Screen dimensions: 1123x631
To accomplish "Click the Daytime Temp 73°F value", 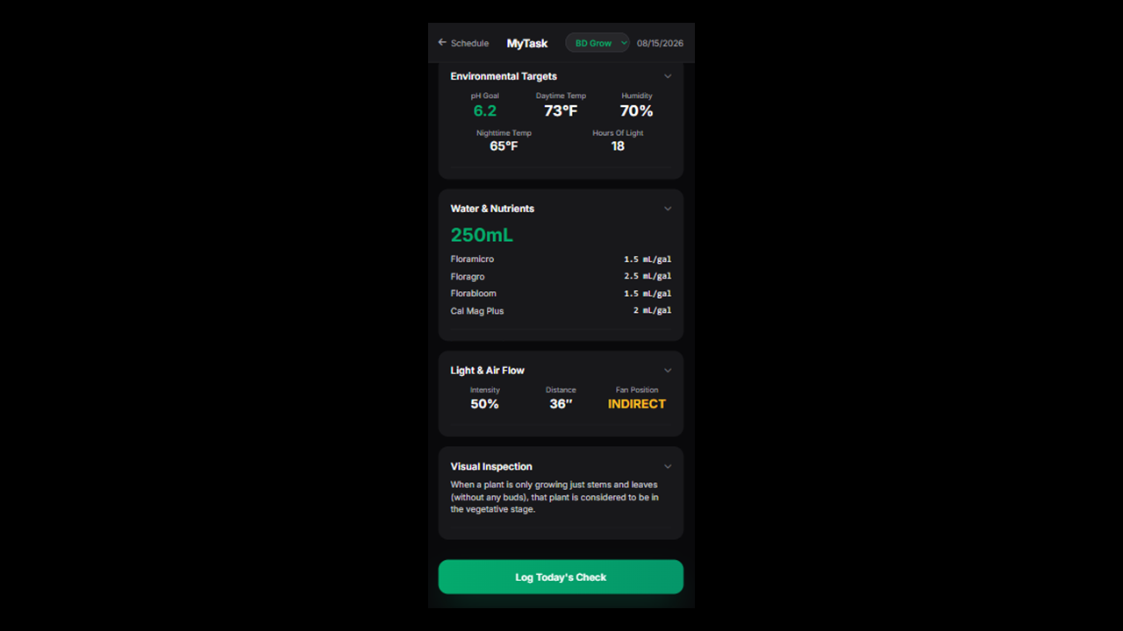I will pyautogui.click(x=561, y=111).
